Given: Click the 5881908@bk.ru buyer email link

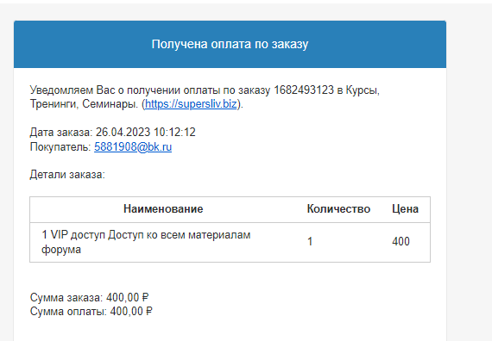Looking at the screenshot, I should pyautogui.click(x=133, y=147).
